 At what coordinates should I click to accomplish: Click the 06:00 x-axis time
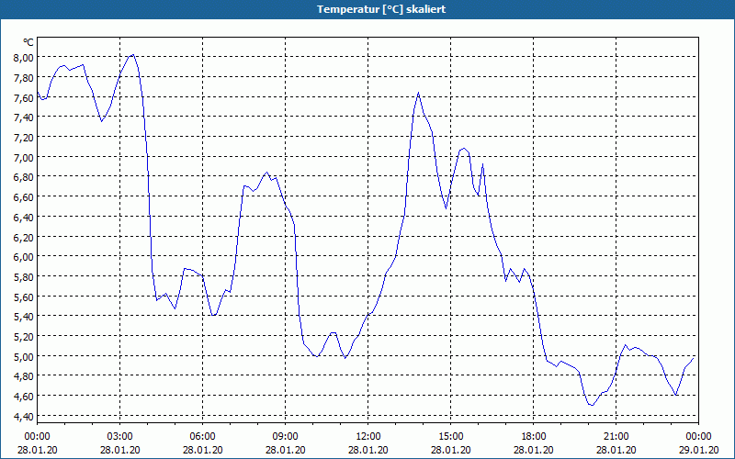coord(202,437)
